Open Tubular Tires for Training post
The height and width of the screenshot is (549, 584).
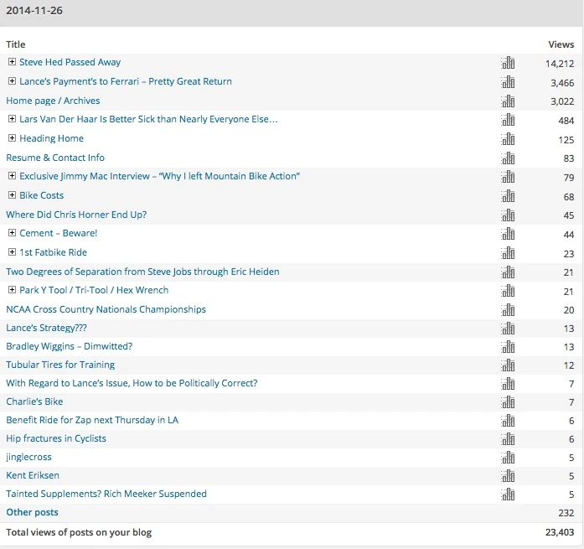pos(60,365)
